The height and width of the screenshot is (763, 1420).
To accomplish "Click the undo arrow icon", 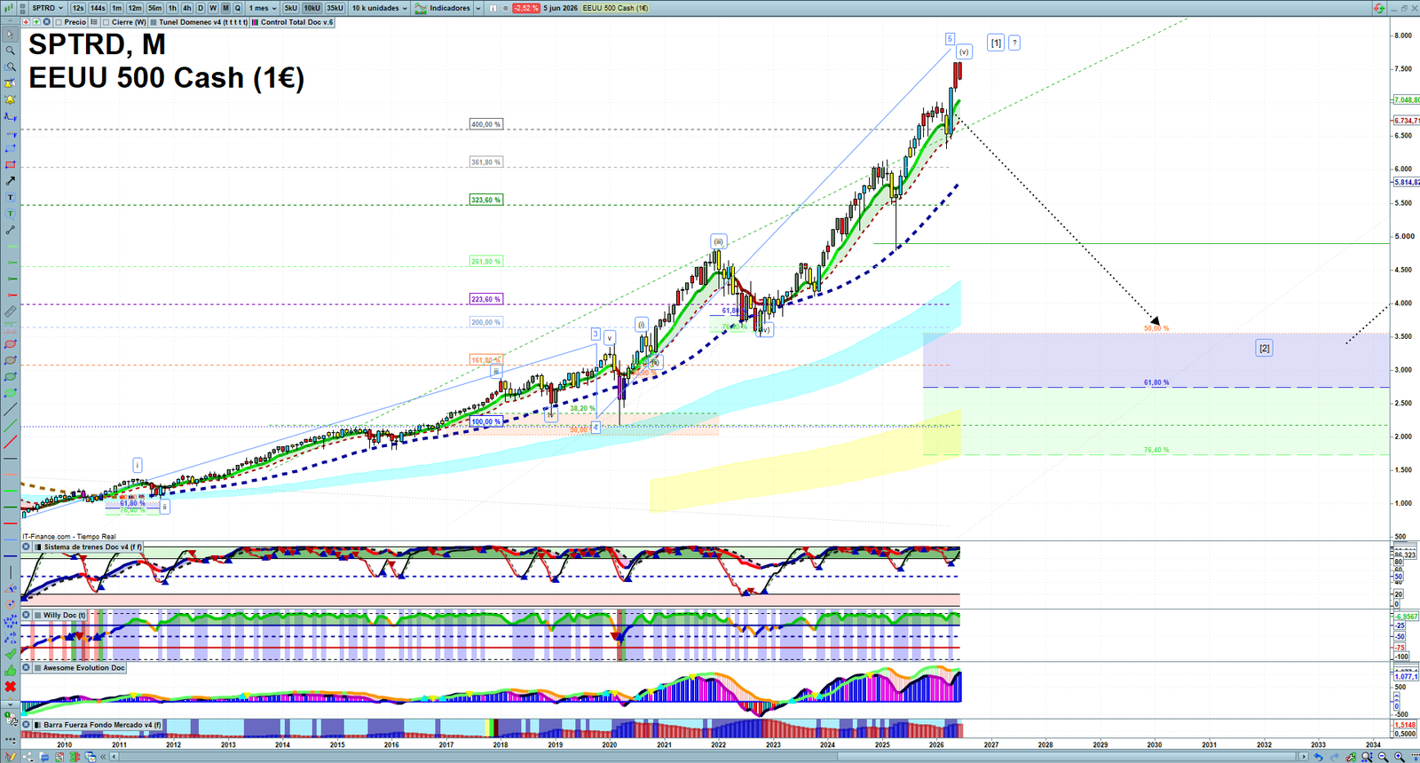I will pos(1319,757).
